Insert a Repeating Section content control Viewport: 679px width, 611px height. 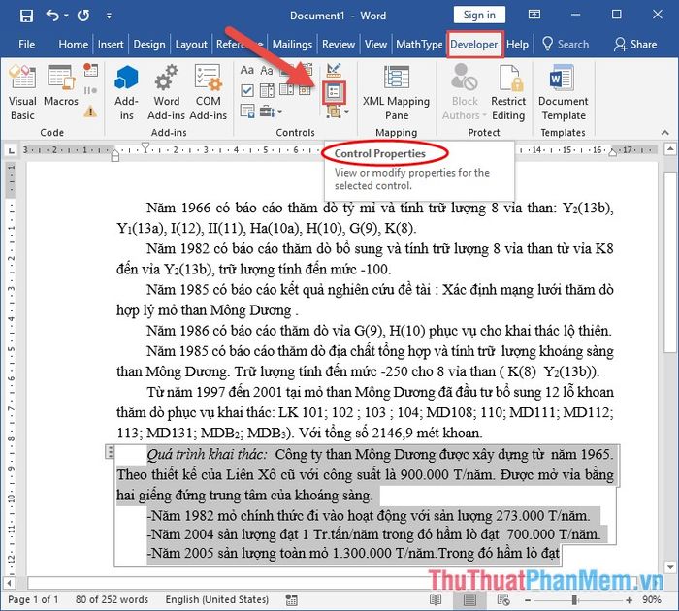click(246, 112)
